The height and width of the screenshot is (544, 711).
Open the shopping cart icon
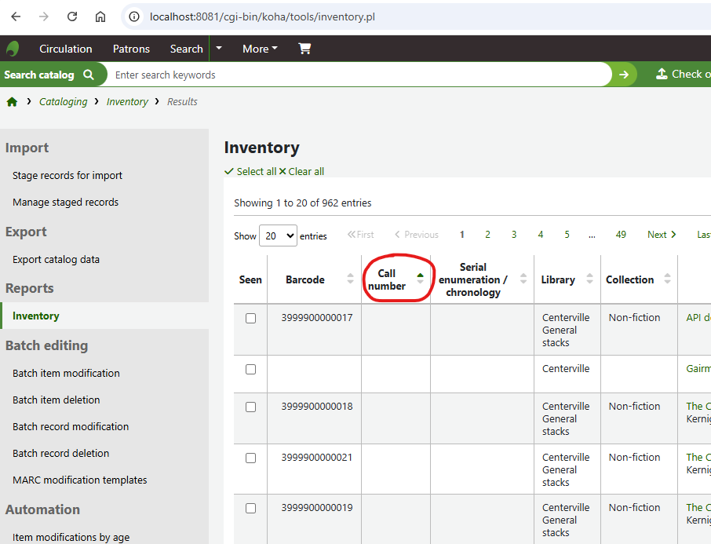click(x=304, y=49)
